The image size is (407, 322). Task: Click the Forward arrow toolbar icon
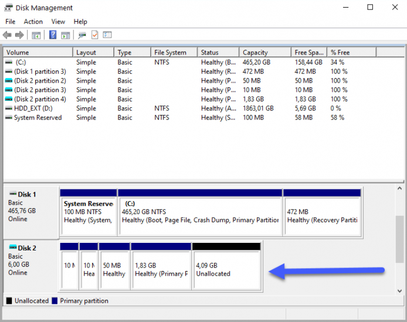[19, 35]
